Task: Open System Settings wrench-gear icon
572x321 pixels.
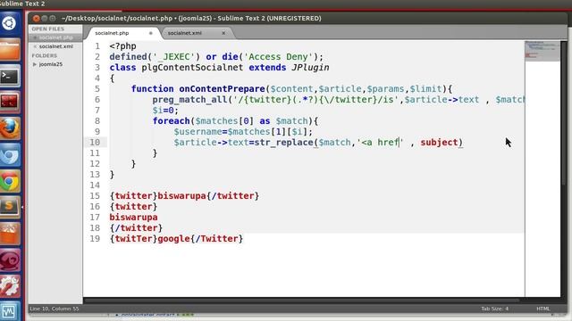Action: coord(10,285)
